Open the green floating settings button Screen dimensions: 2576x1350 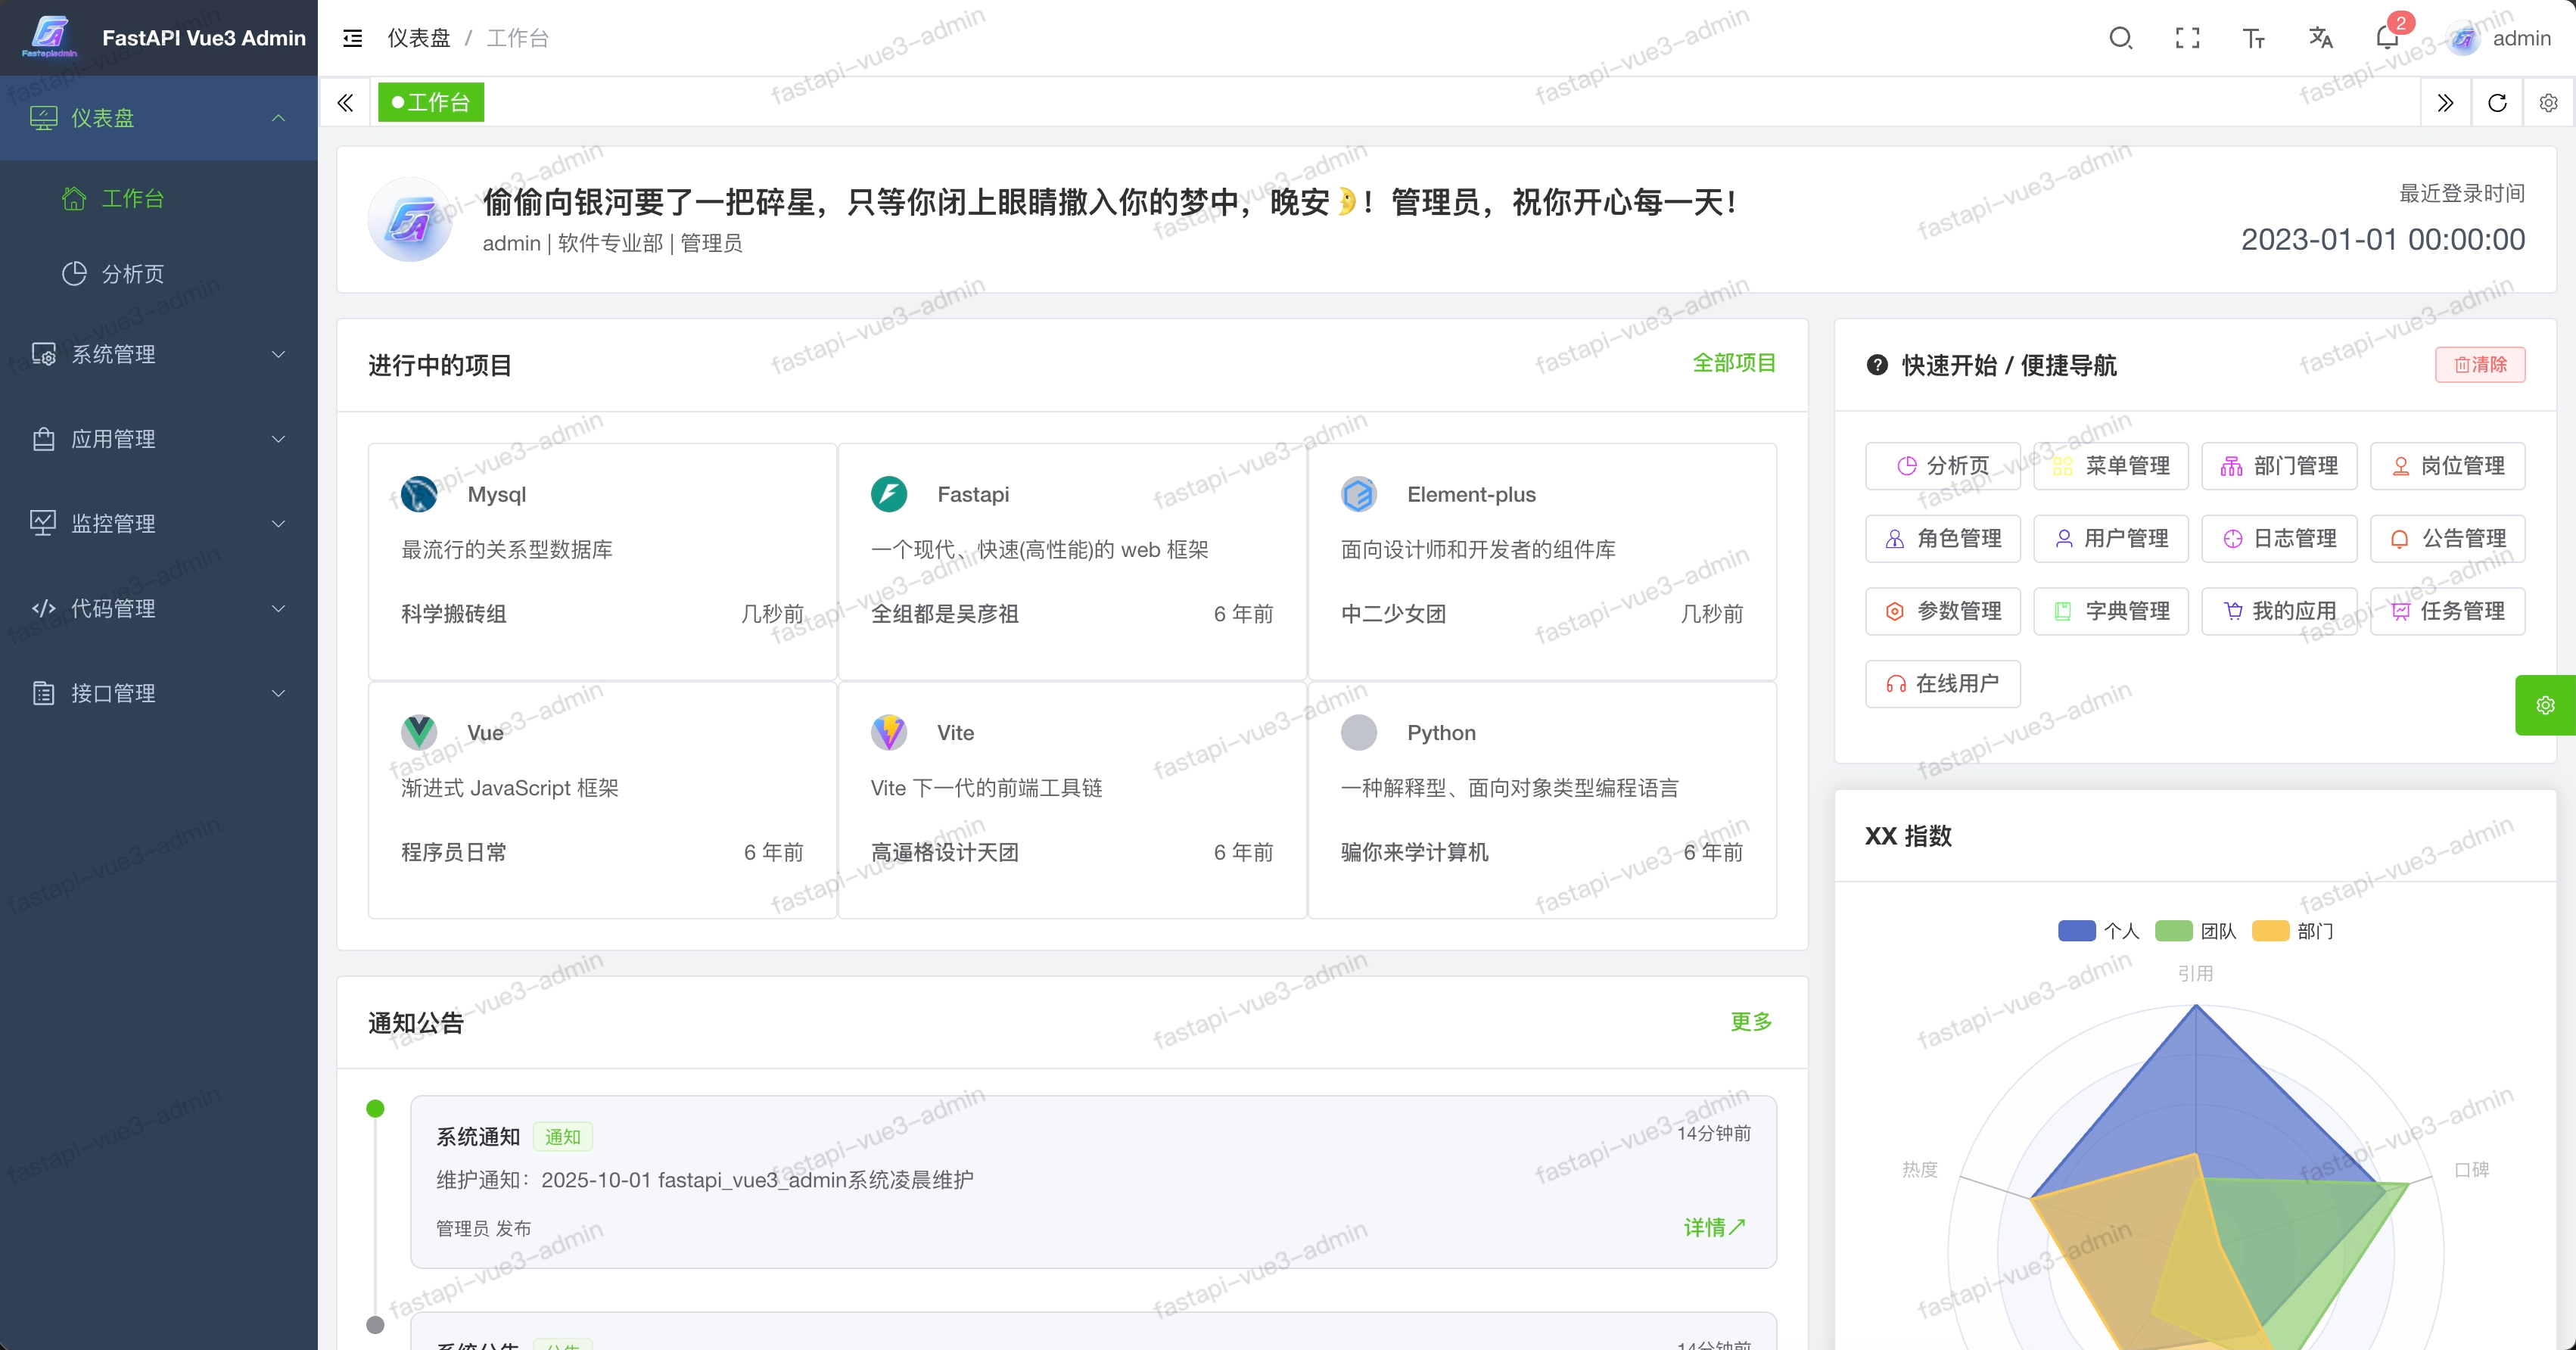2546,705
